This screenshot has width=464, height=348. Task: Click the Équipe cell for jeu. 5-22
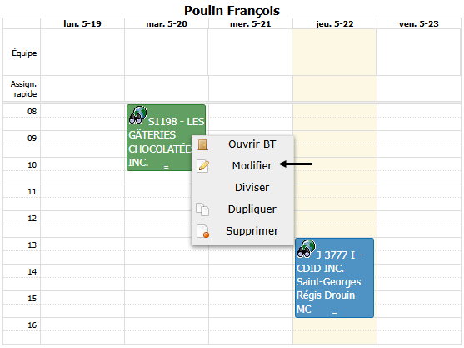pyautogui.click(x=334, y=53)
